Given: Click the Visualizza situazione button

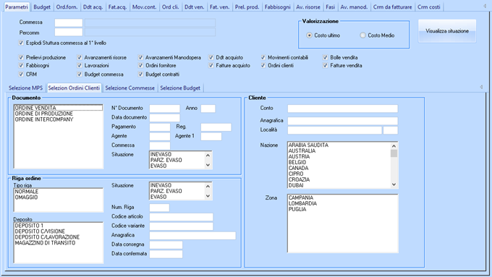Looking at the screenshot, I should (x=447, y=31).
